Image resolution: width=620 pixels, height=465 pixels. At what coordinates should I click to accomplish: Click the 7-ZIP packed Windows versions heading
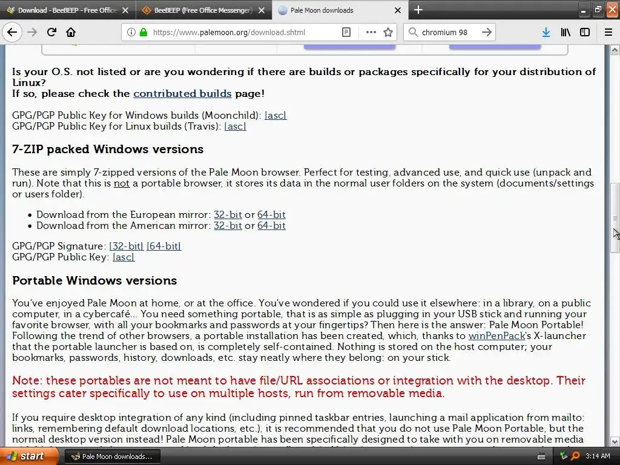pos(108,150)
